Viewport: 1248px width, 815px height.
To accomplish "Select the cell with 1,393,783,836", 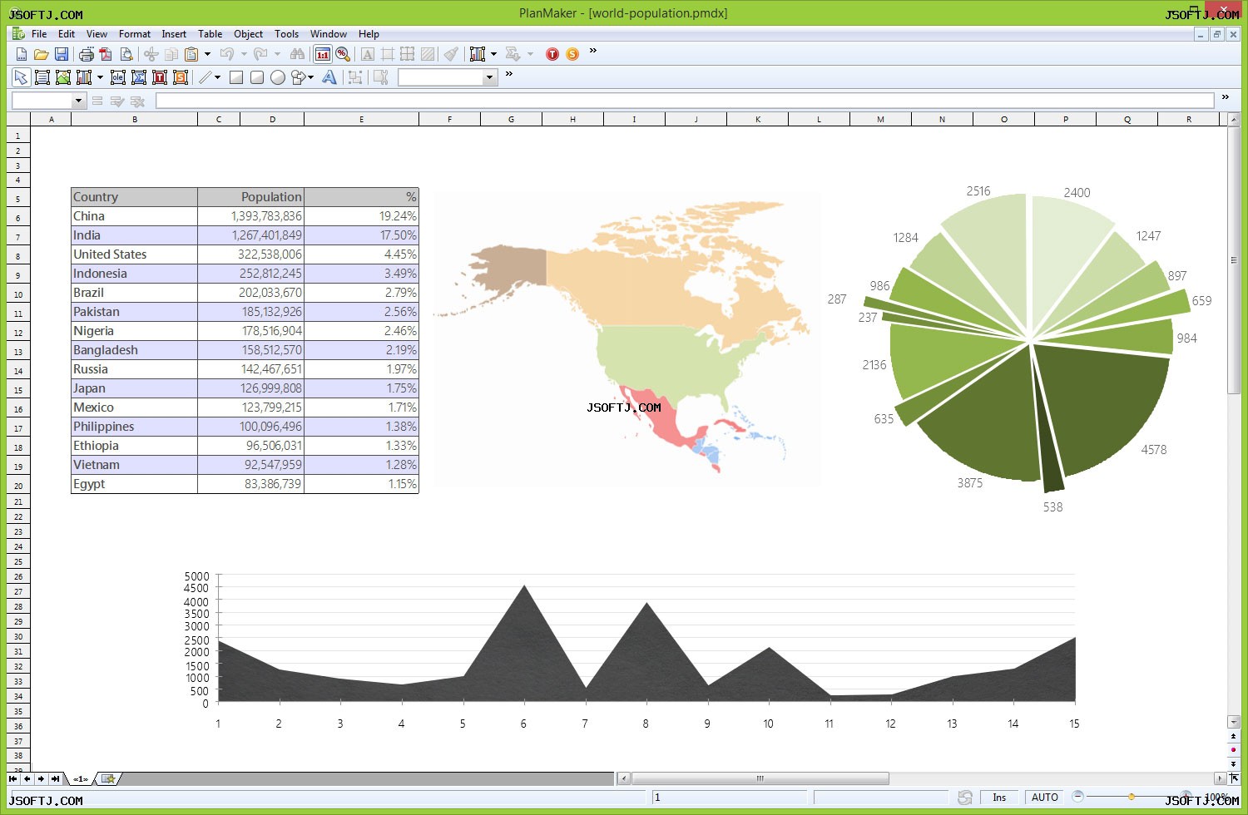I will point(250,216).
